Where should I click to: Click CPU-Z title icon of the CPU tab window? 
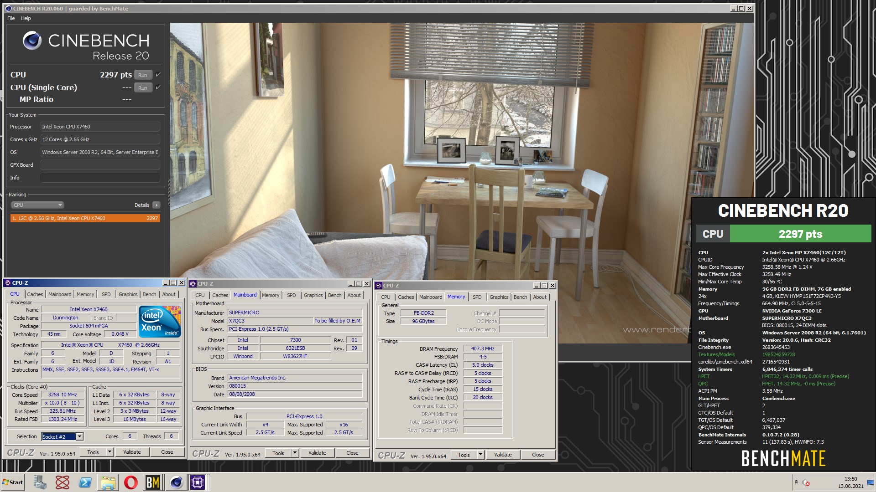click(8, 283)
